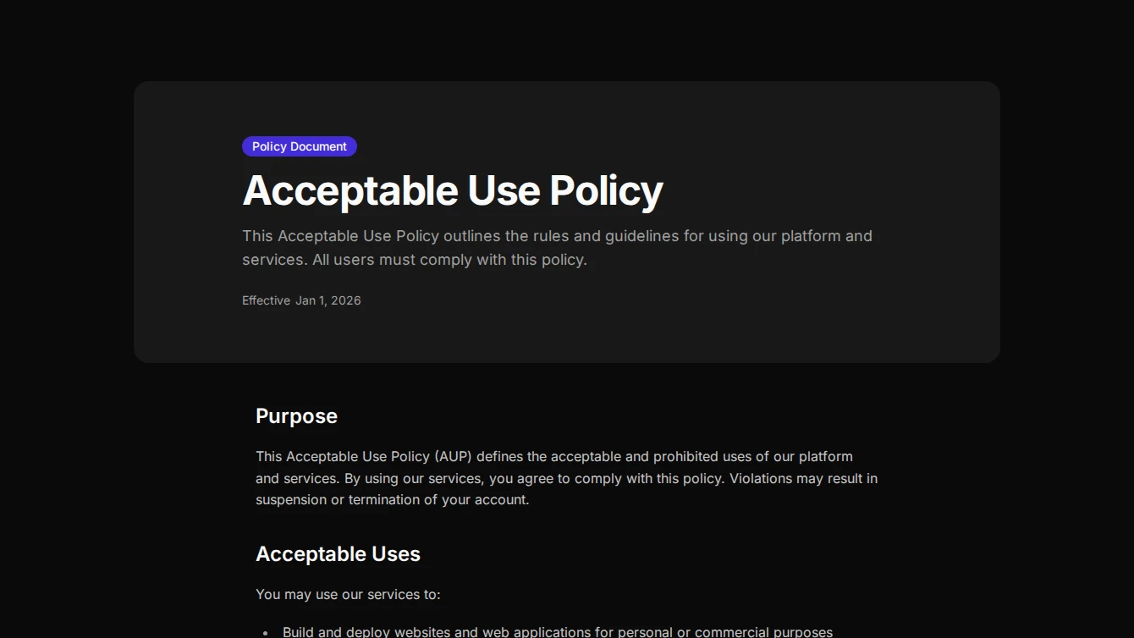The image size is (1134, 638).
Task: Click the bullet about deploying websites
Action: (558, 631)
